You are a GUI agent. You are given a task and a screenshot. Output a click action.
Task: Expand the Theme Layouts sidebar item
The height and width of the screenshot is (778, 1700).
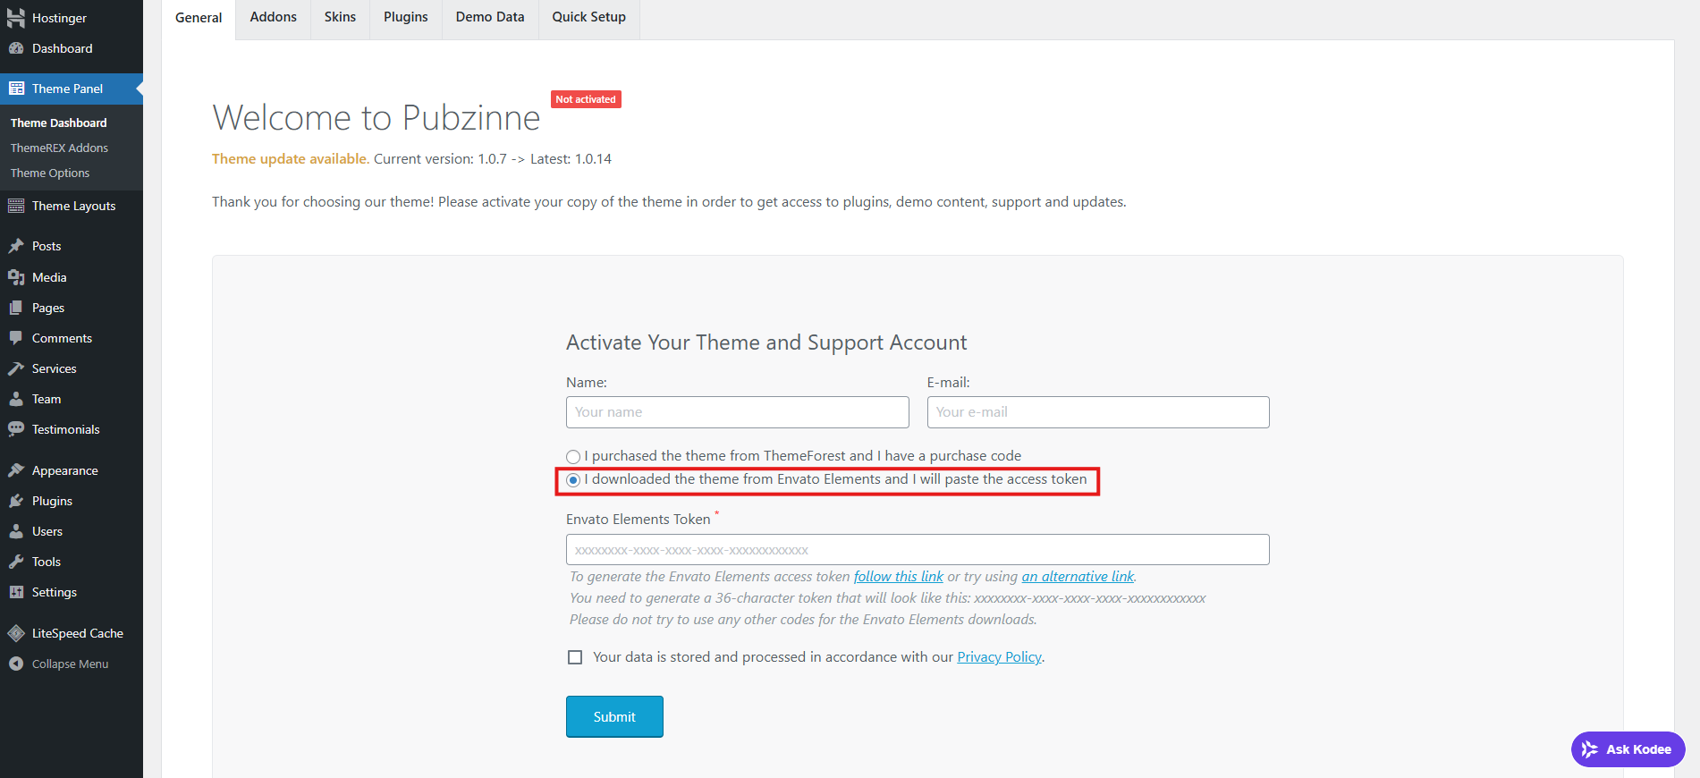click(73, 206)
